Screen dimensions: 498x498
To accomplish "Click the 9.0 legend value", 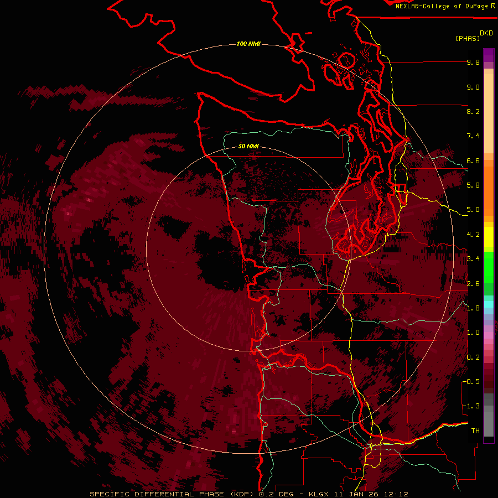I will [473, 87].
